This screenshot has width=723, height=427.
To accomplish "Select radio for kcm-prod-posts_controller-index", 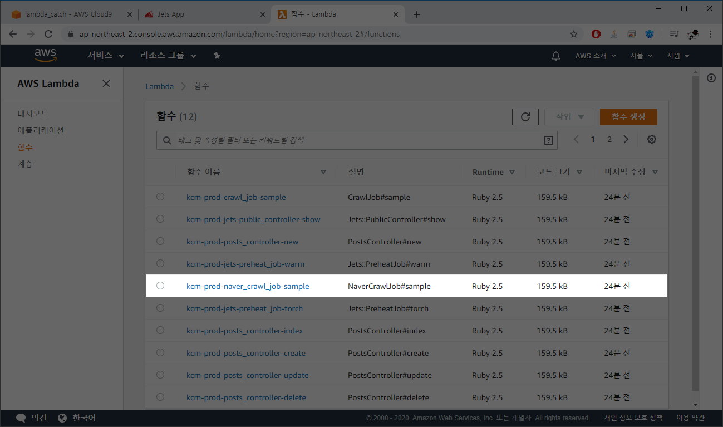I will point(160,330).
